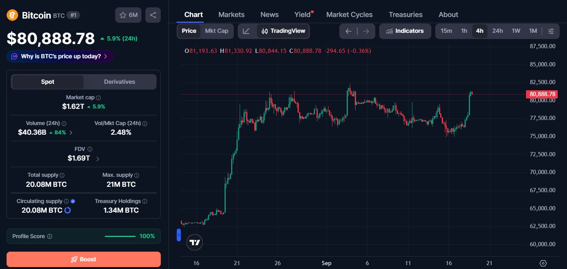Toggle to the Derivatives view
The height and width of the screenshot is (269, 567).
pos(119,82)
